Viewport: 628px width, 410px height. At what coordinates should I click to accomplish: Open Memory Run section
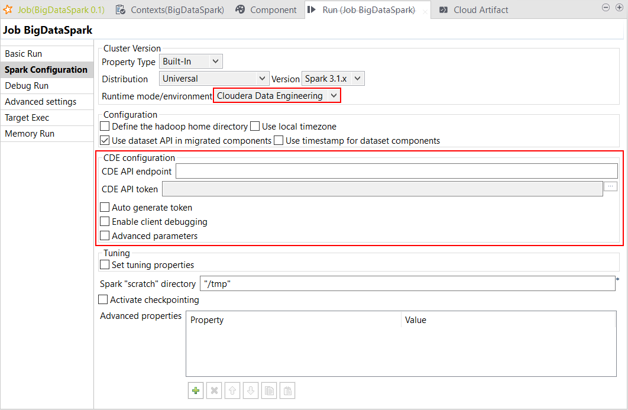tap(47, 134)
